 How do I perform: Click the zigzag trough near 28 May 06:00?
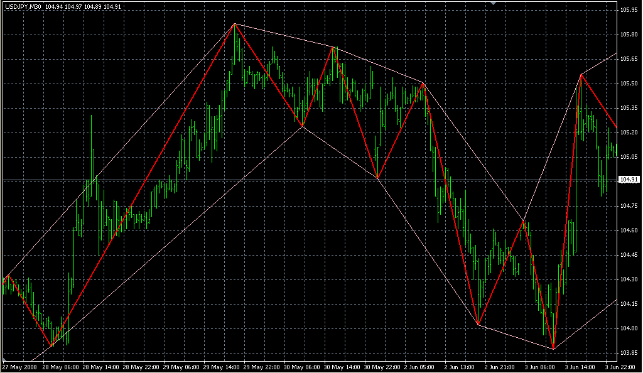point(51,345)
